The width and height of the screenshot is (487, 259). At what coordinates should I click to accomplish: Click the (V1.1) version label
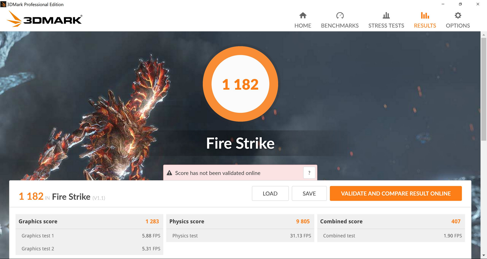[x=99, y=198]
